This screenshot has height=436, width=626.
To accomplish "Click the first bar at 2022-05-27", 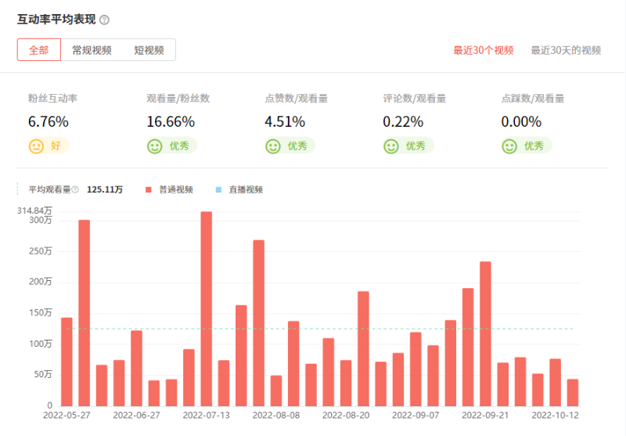I will (67, 361).
